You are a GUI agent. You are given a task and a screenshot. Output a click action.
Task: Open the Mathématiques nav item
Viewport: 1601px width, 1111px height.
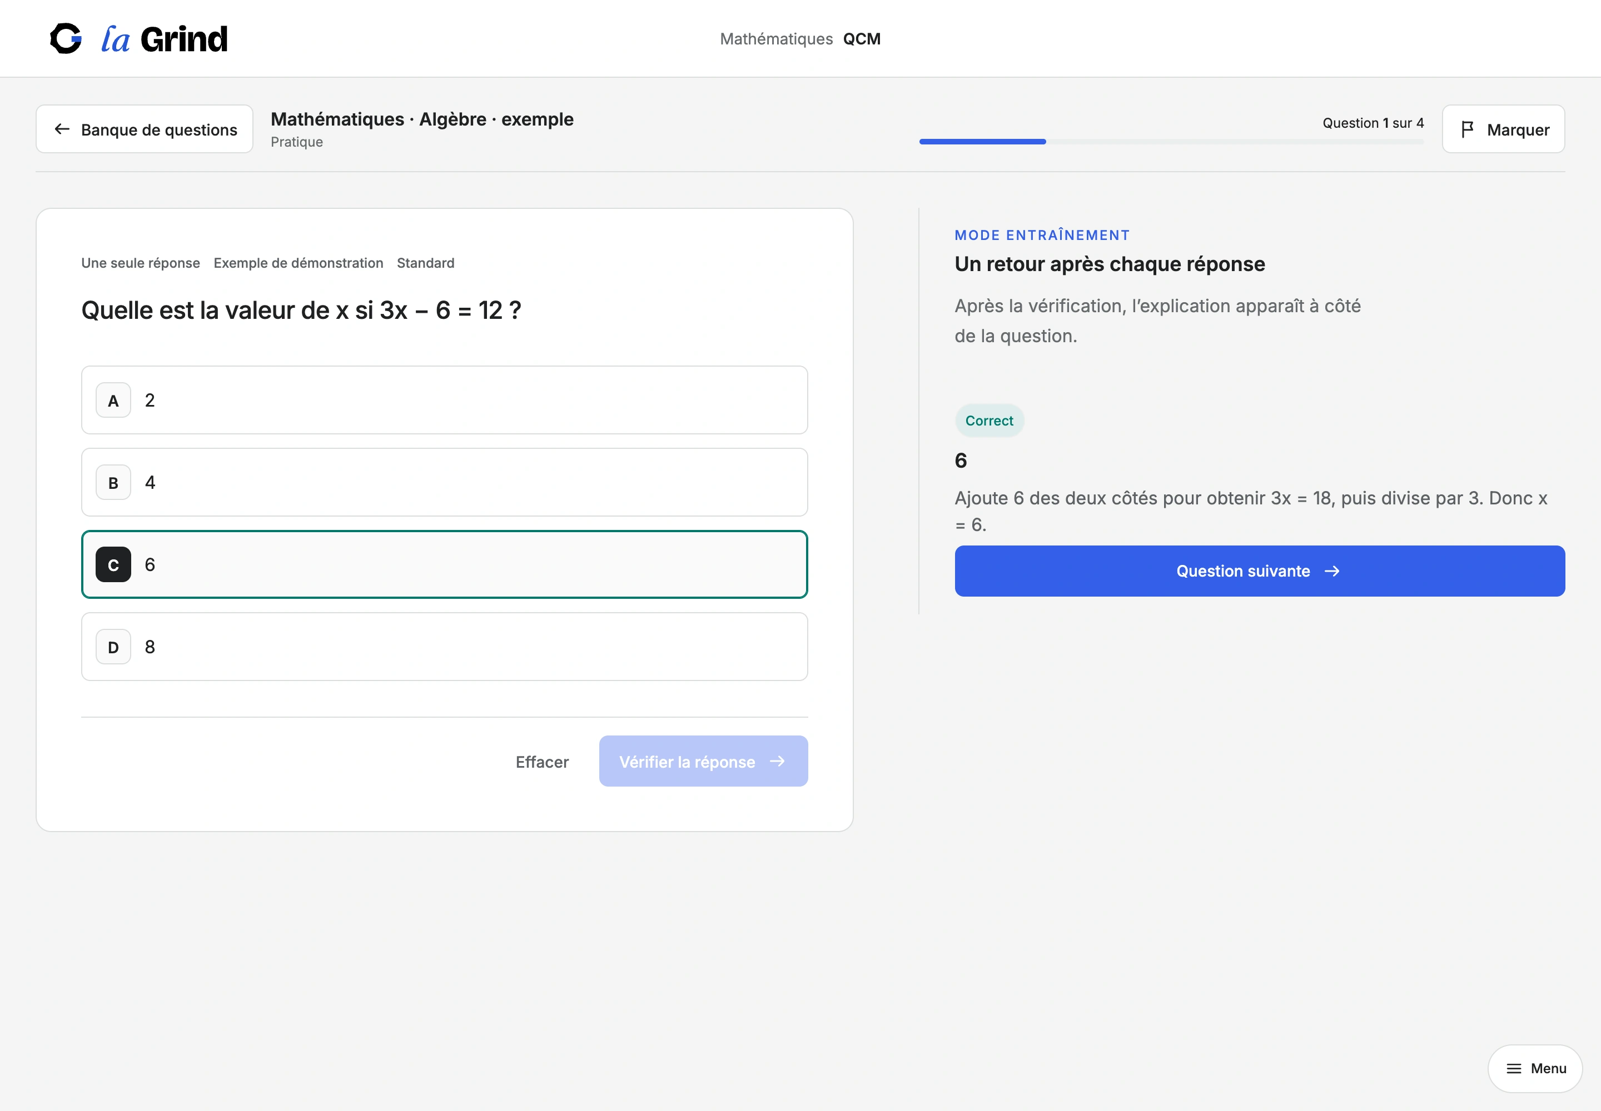click(x=776, y=39)
